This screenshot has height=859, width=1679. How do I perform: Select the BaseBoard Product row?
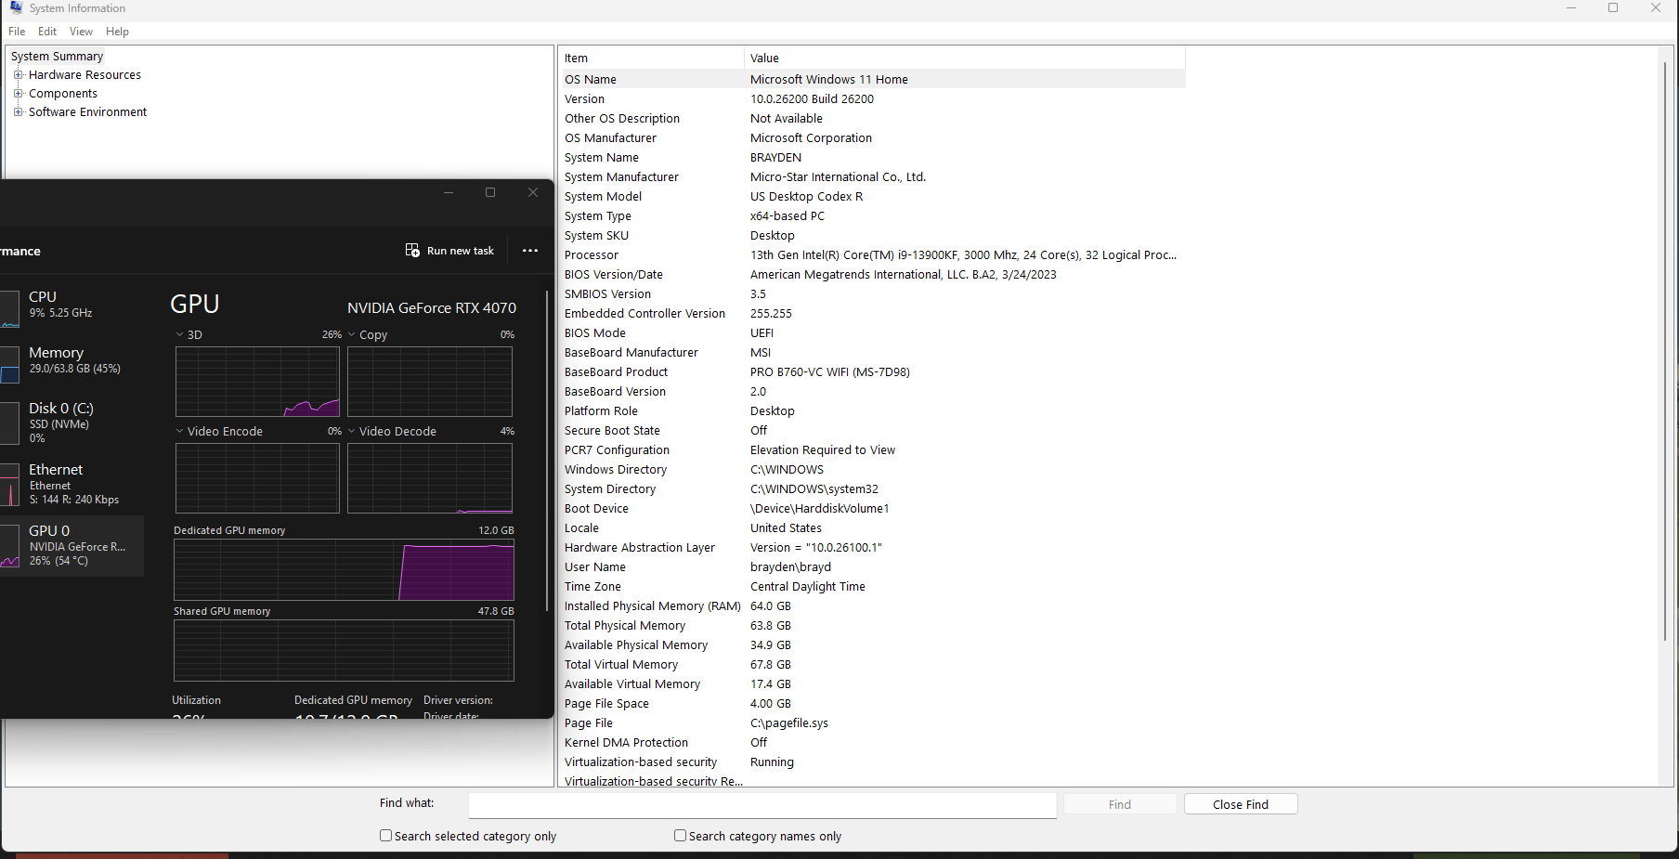pos(872,372)
